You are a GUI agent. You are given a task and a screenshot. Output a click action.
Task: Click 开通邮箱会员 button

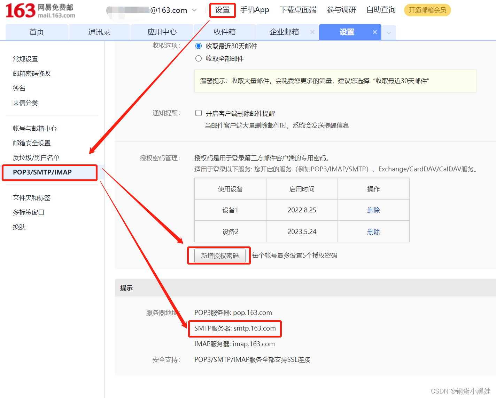point(427,10)
